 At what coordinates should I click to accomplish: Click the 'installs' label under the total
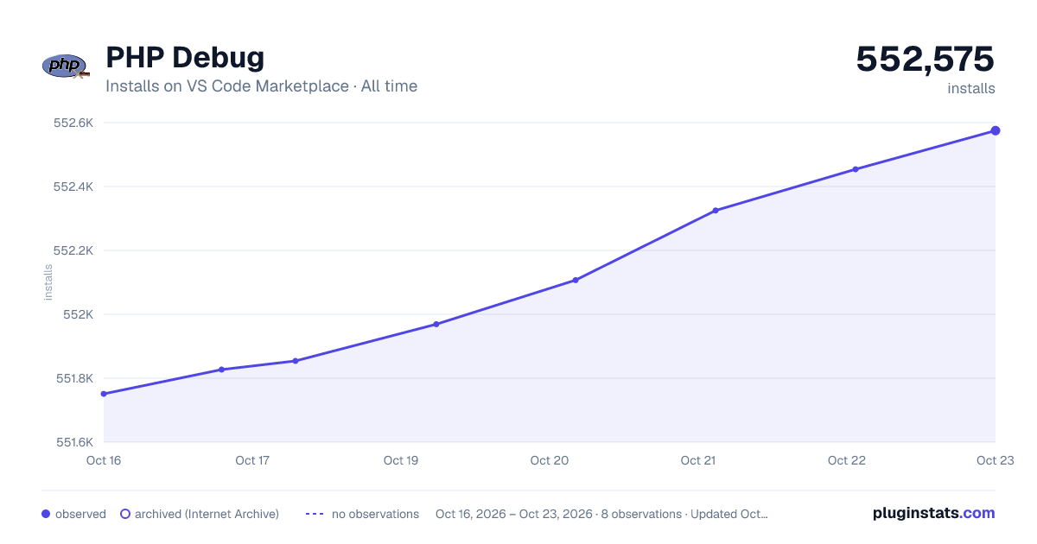pos(971,88)
